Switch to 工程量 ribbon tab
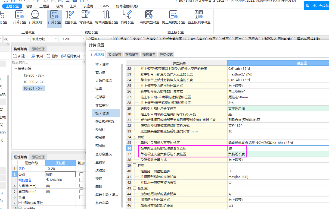The width and height of the screenshot is (329, 209). click(44, 6)
